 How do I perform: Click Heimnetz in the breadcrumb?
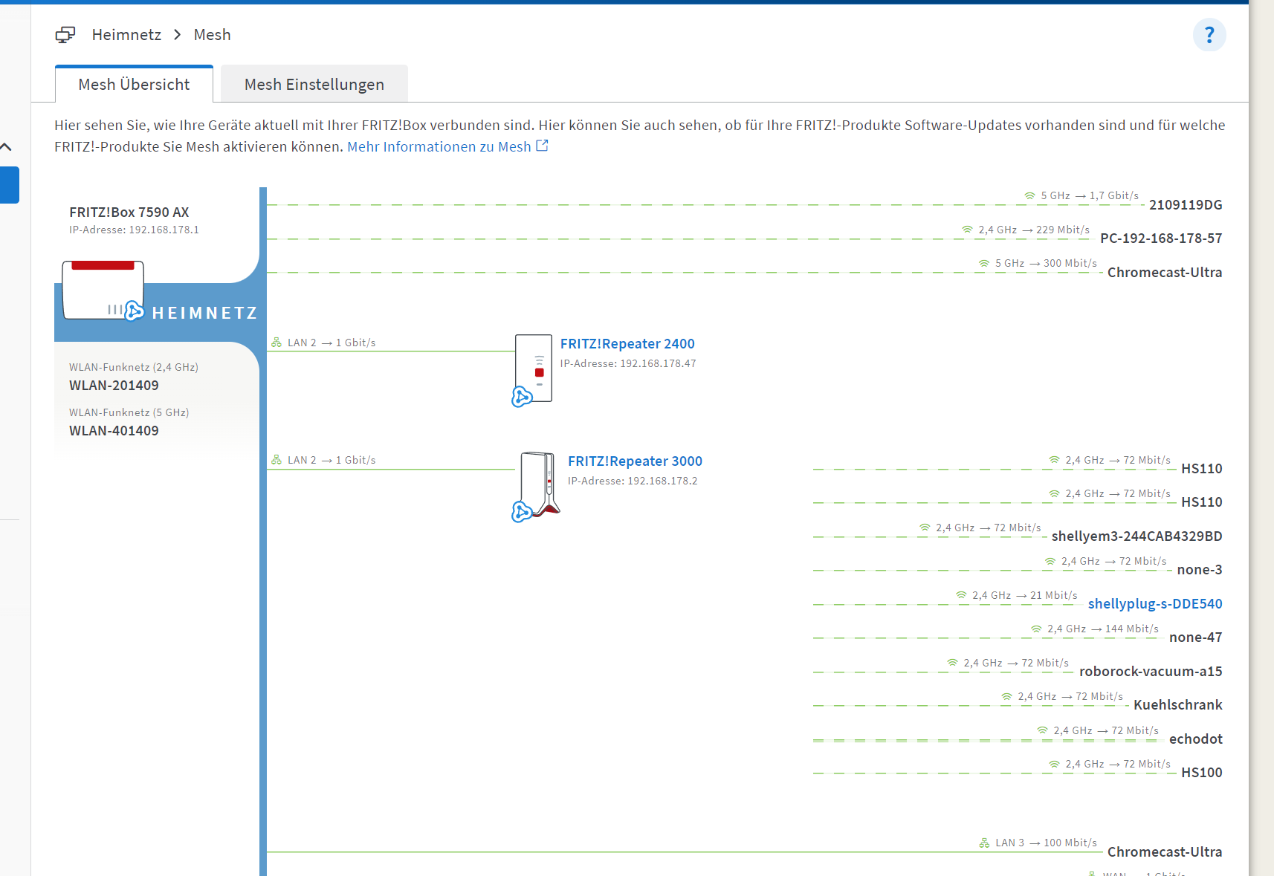pyautogui.click(x=126, y=35)
